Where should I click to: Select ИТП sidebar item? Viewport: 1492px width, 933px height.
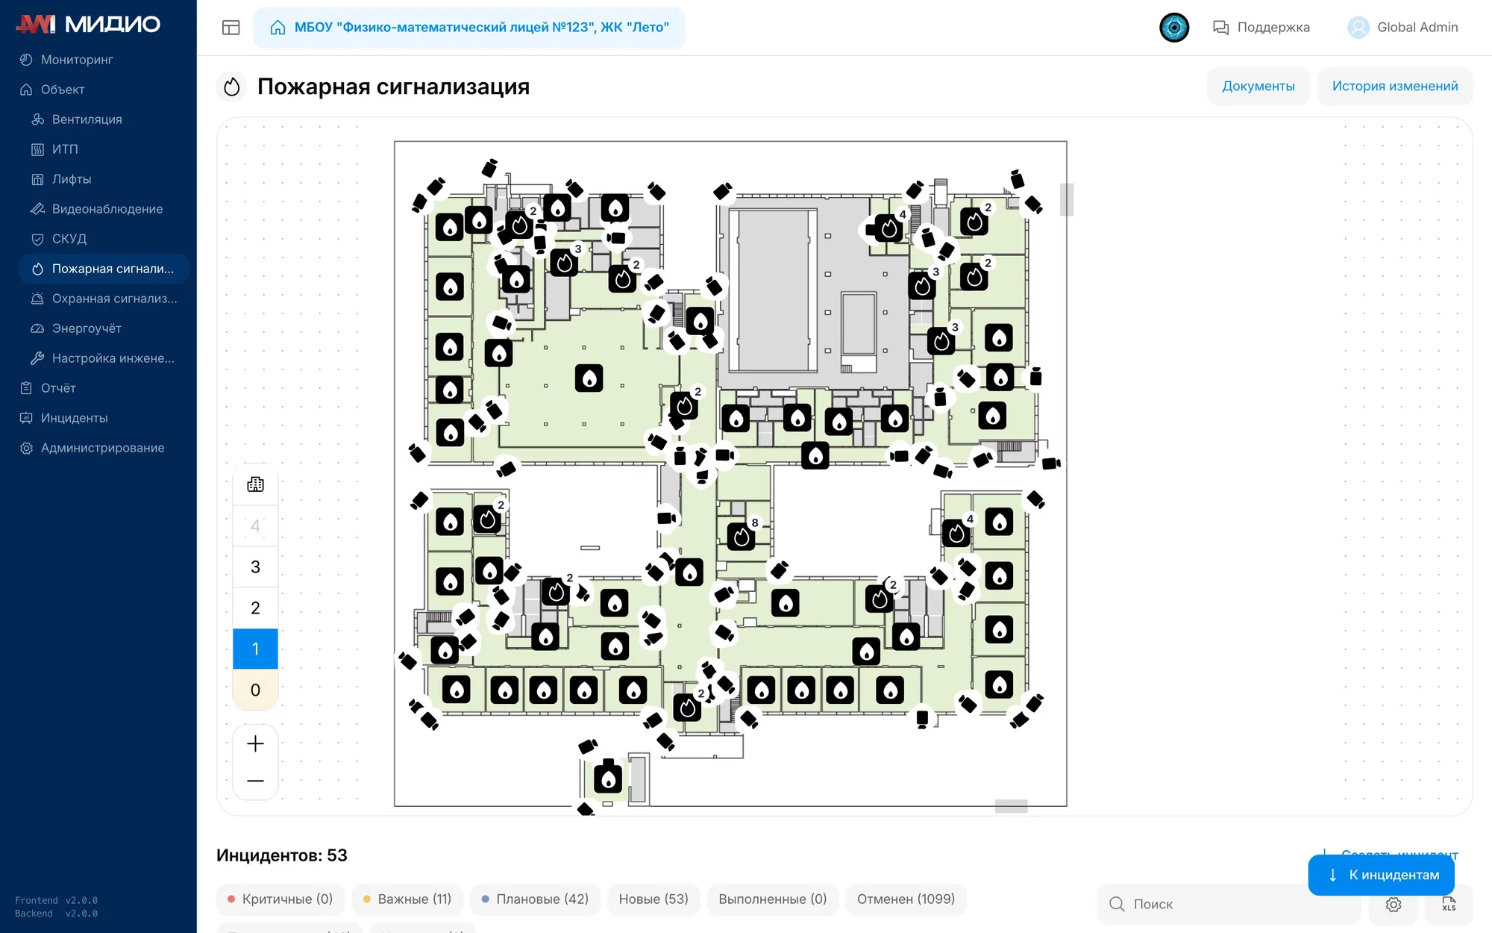(65, 149)
